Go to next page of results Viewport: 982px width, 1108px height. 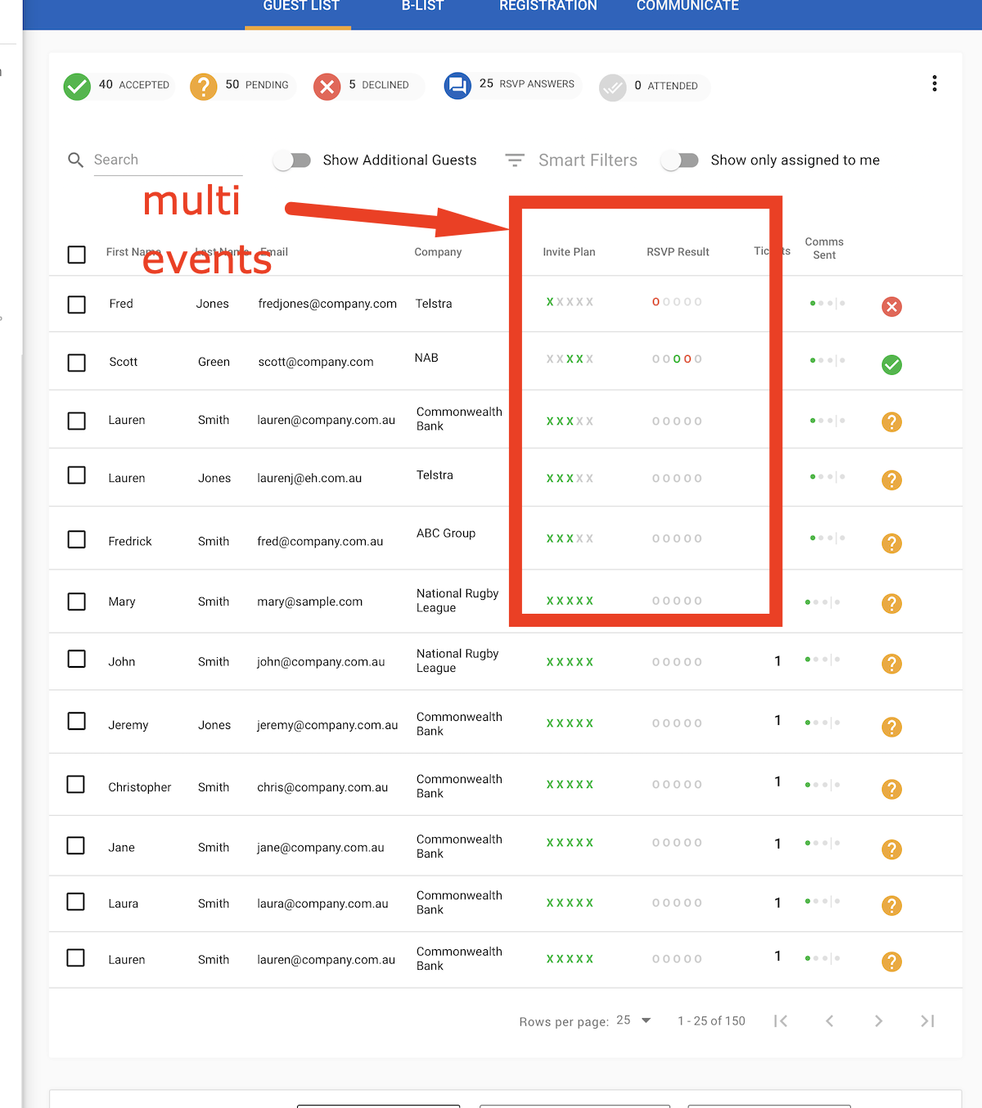click(878, 1020)
